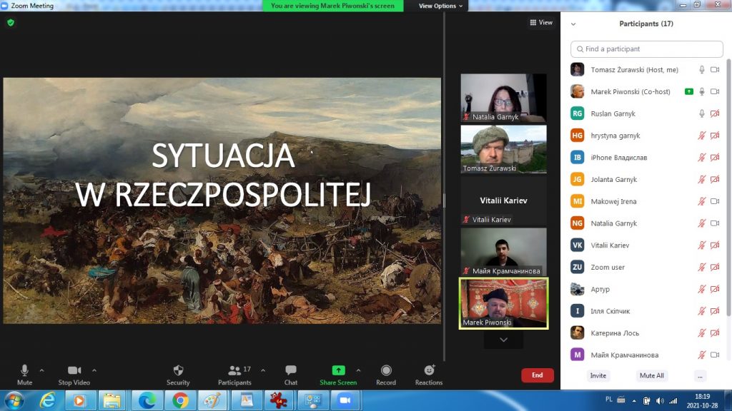Open Google Chrome from the taskbar
732x411 pixels.
pos(179,400)
